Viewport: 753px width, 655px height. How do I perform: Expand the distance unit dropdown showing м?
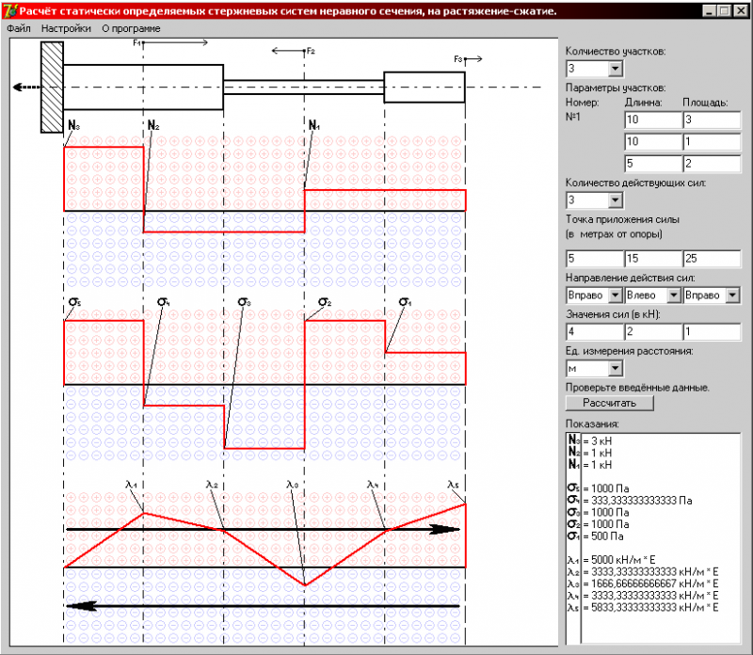tap(616, 368)
